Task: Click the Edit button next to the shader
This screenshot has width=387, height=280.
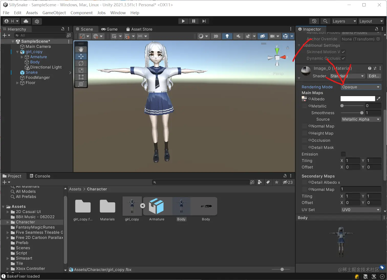Action: click(x=374, y=76)
